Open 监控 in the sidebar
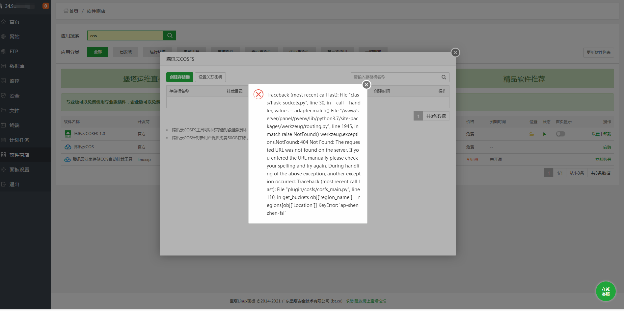The image size is (624, 311). tap(25, 81)
